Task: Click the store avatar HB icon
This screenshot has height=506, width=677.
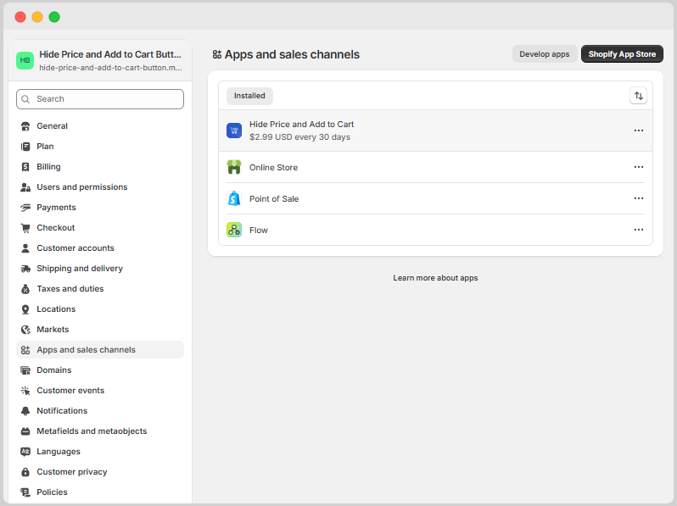Action: [25, 60]
